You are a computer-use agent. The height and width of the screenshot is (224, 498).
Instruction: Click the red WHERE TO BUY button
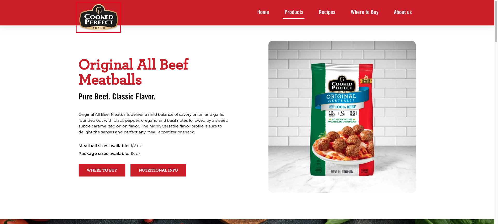[x=102, y=170]
